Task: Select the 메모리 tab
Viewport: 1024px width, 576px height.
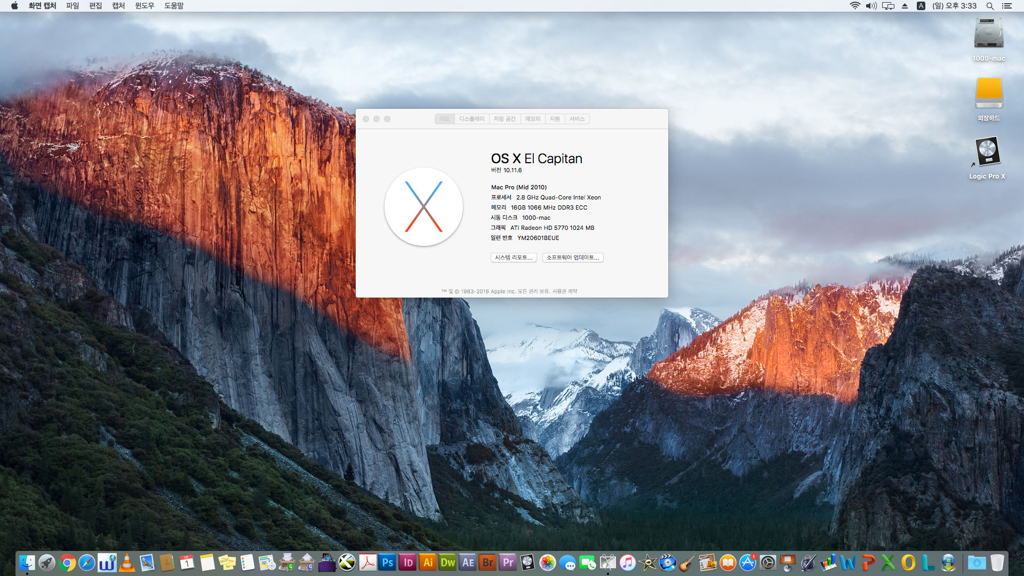Action: click(532, 119)
